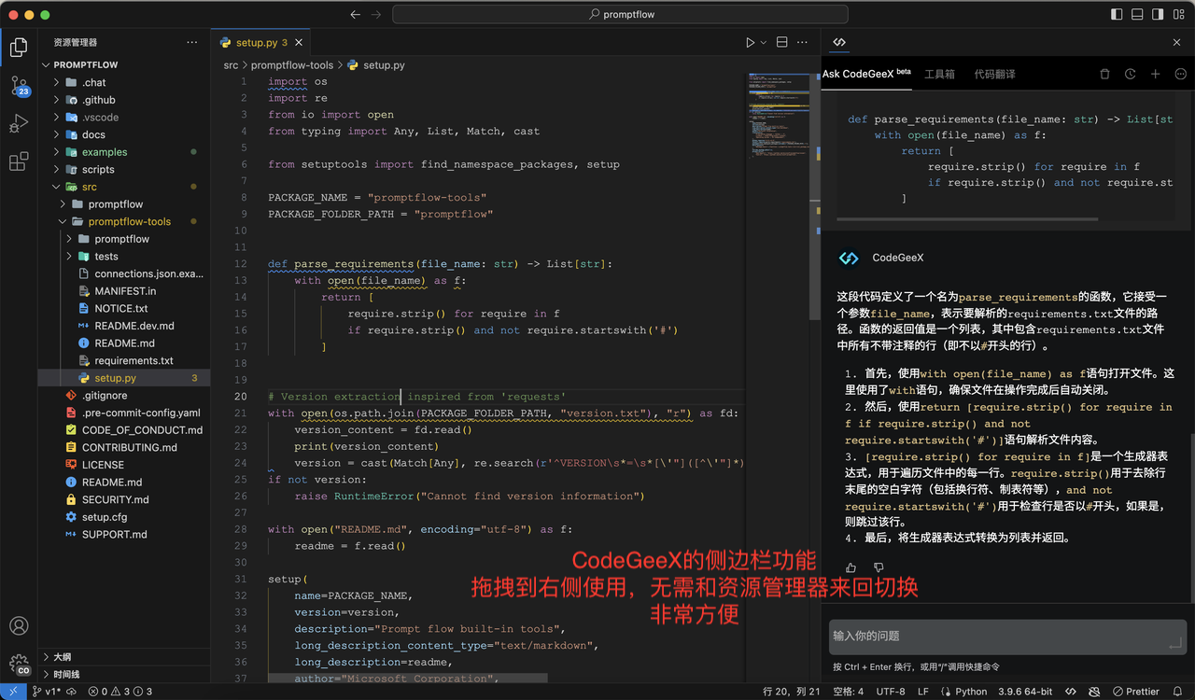1195x700 pixels.
Task: Toggle the primary side bar
Action: 1117,15
